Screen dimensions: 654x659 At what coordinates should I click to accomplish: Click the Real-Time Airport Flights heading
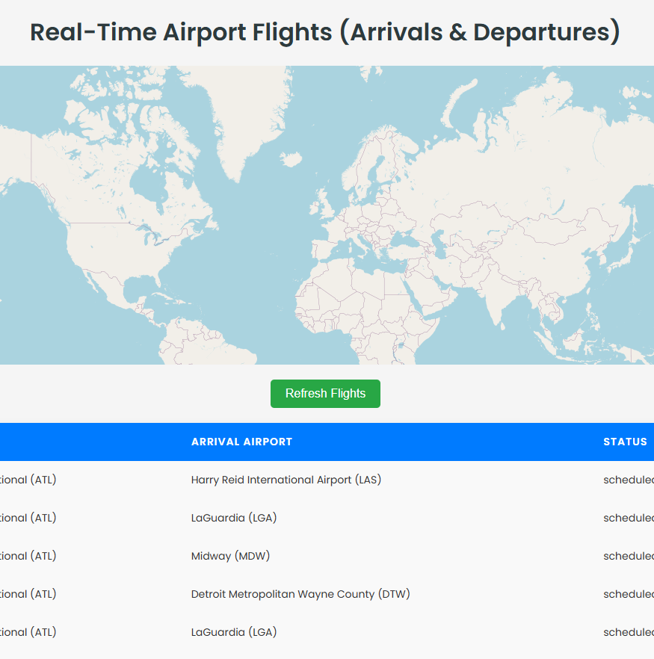pos(325,33)
